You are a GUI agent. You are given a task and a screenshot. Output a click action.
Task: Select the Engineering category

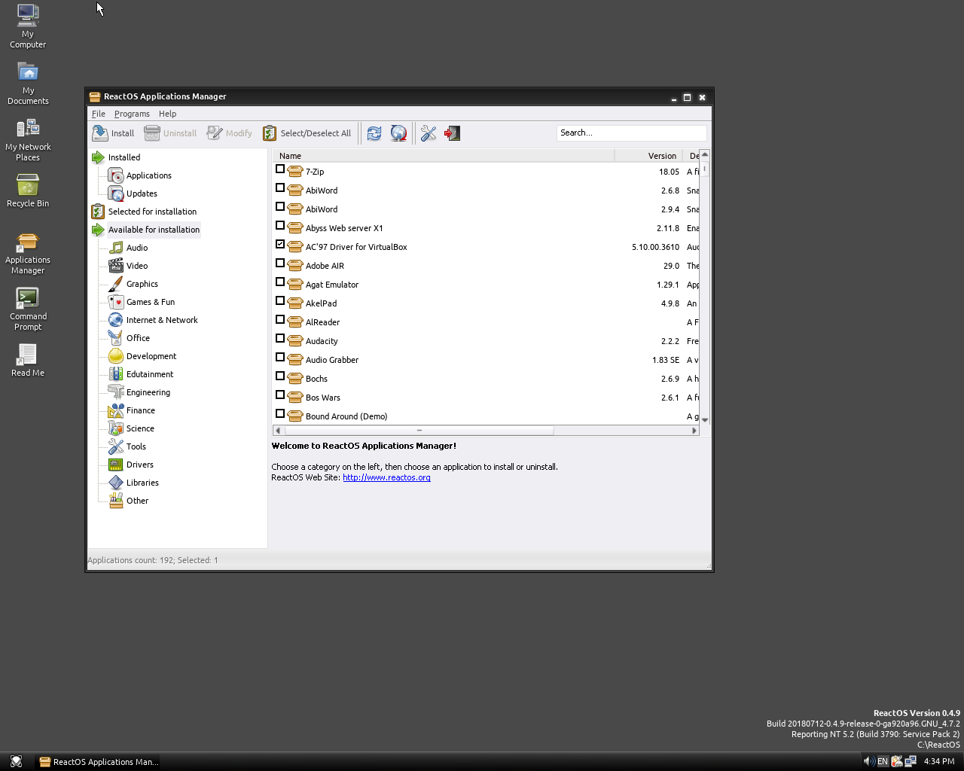(148, 392)
